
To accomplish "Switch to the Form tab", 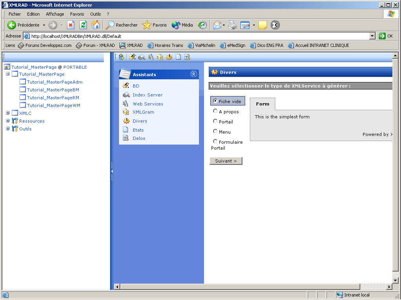I will (262, 104).
